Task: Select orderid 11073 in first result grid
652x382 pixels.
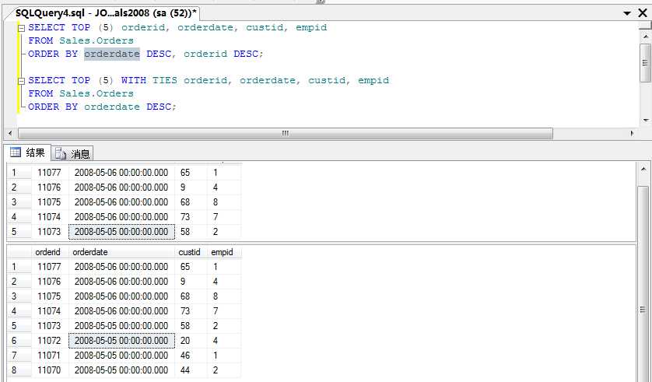Action: [x=50, y=232]
